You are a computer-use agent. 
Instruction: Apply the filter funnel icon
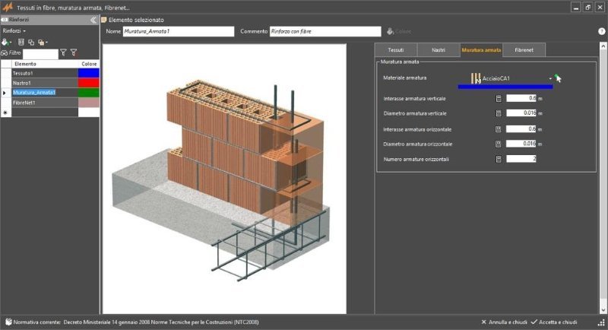[63, 53]
